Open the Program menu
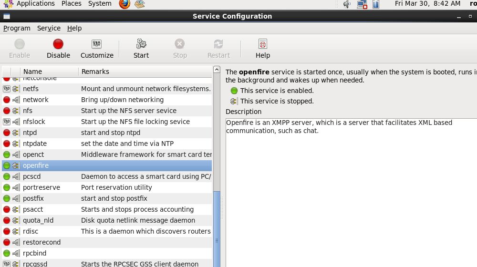Screen dimensions: 477x267 click(17, 28)
